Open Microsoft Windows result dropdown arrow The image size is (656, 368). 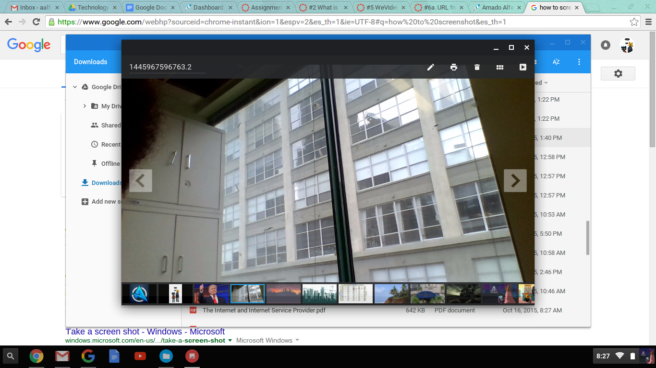click(x=297, y=340)
